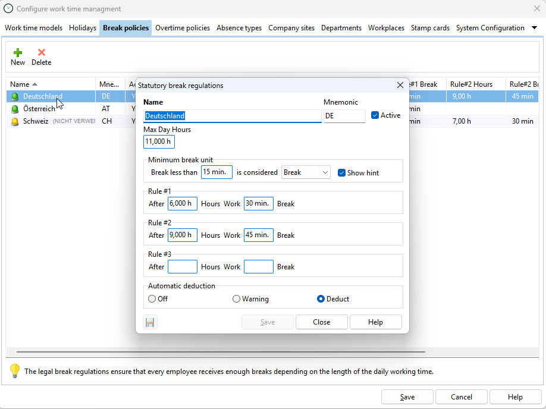The image size is (546, 409).
Task: Select the Off automatic deduction option
Action: click(x=152, y=299)
